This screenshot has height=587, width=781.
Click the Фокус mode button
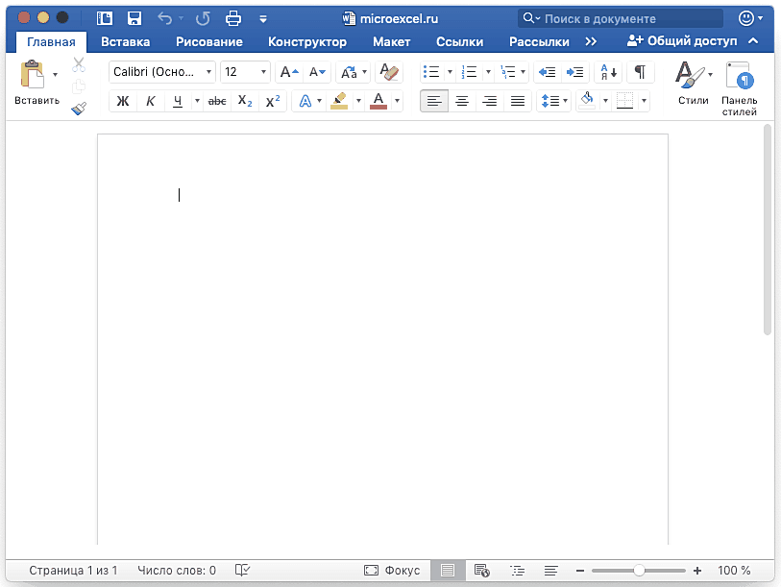coord(392,571)
